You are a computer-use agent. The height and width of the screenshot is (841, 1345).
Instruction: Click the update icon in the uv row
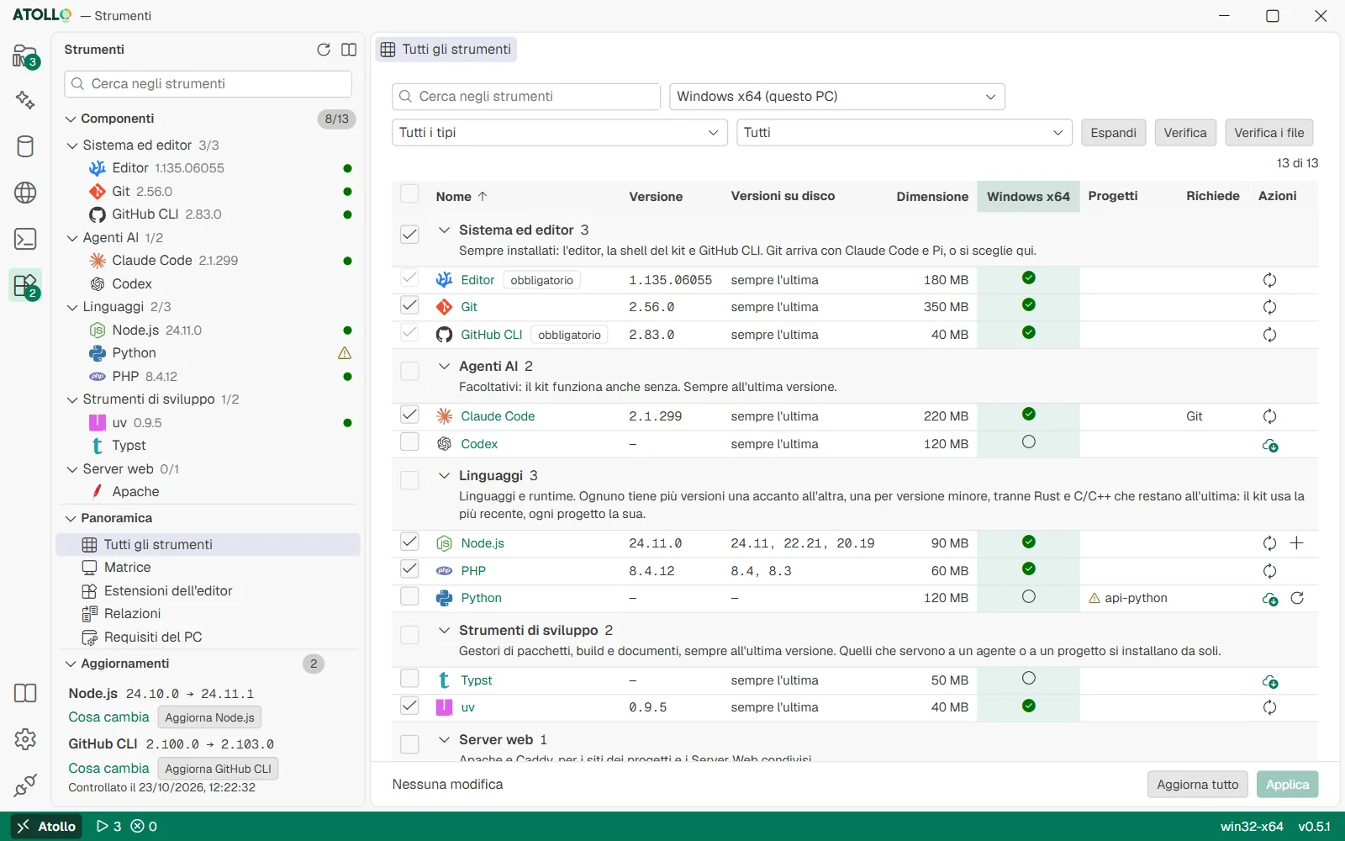[1269, 707]
